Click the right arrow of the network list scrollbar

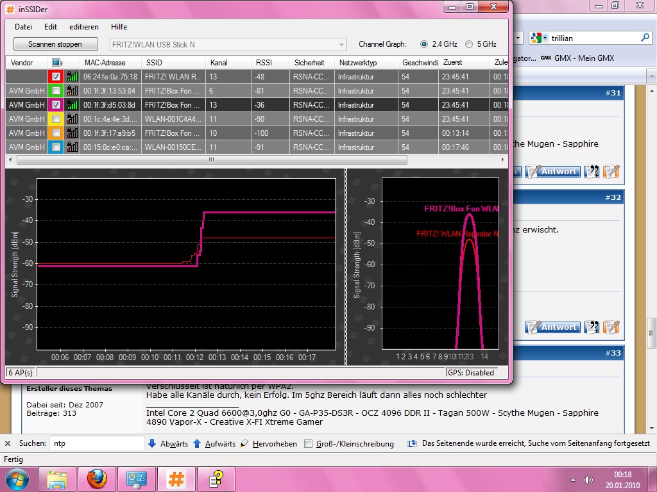click(x=502, y=160)
